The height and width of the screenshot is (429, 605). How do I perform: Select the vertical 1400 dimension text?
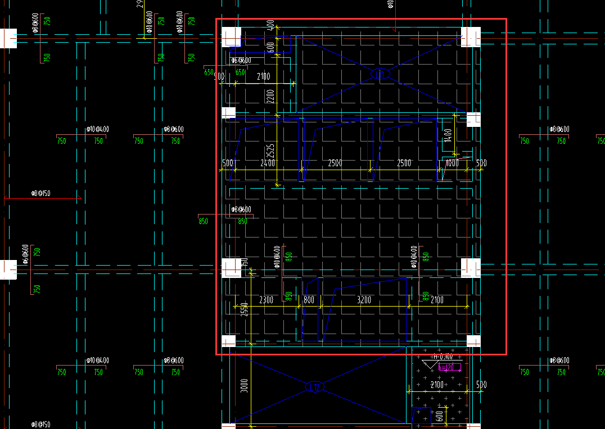tap(448, 136)
